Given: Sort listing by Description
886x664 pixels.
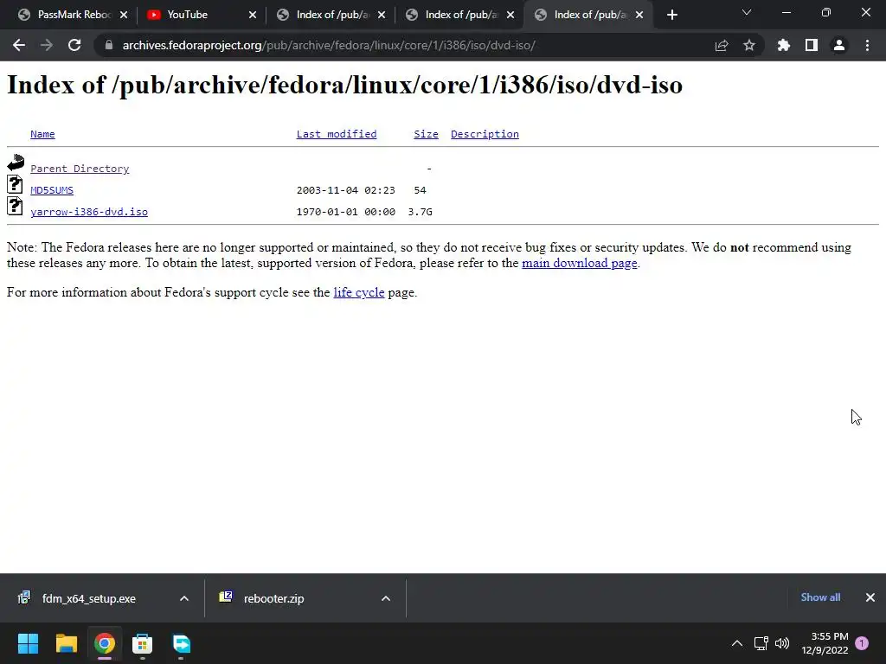Looking at the screenshot, I should (485, 134).
